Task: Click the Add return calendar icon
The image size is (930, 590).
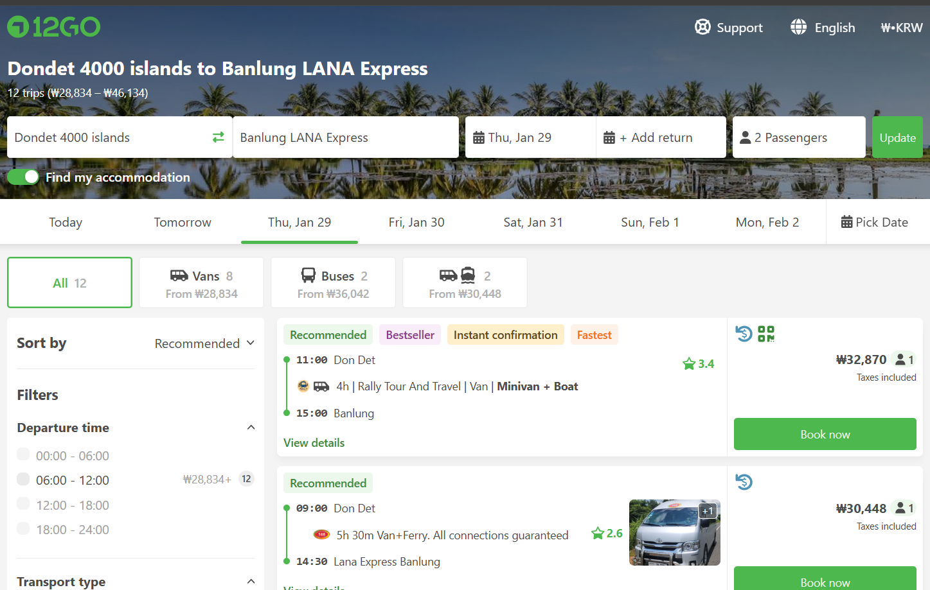Action: click(609, 137)
